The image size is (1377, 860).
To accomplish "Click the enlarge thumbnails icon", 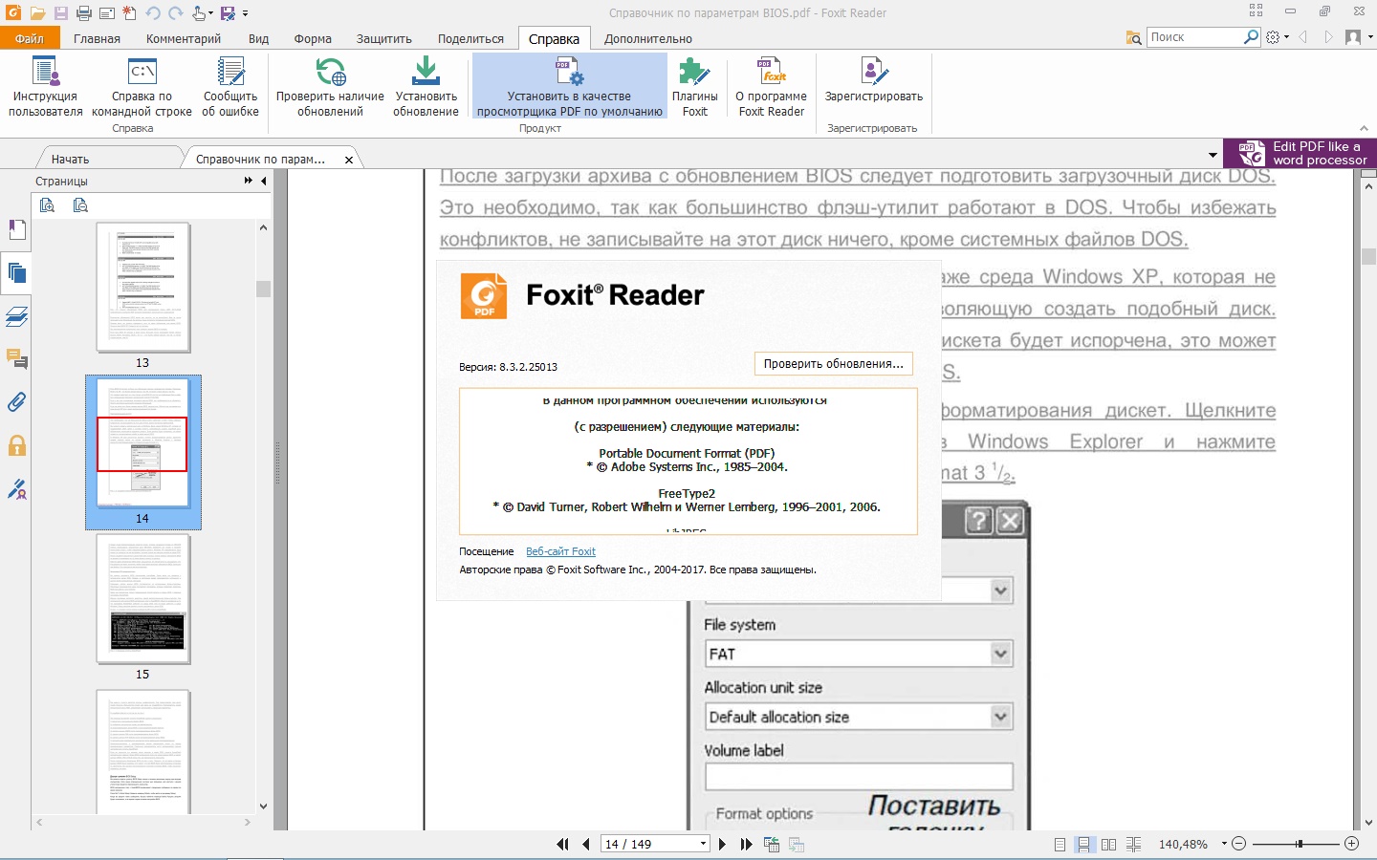I will tap(48, 204).
